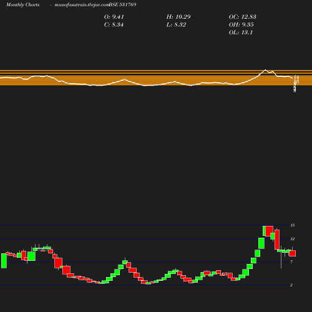Select the L: 8.32 low value
Image resolution: width=312 pixels, height=312 pixels.
[x=176, y=25]
